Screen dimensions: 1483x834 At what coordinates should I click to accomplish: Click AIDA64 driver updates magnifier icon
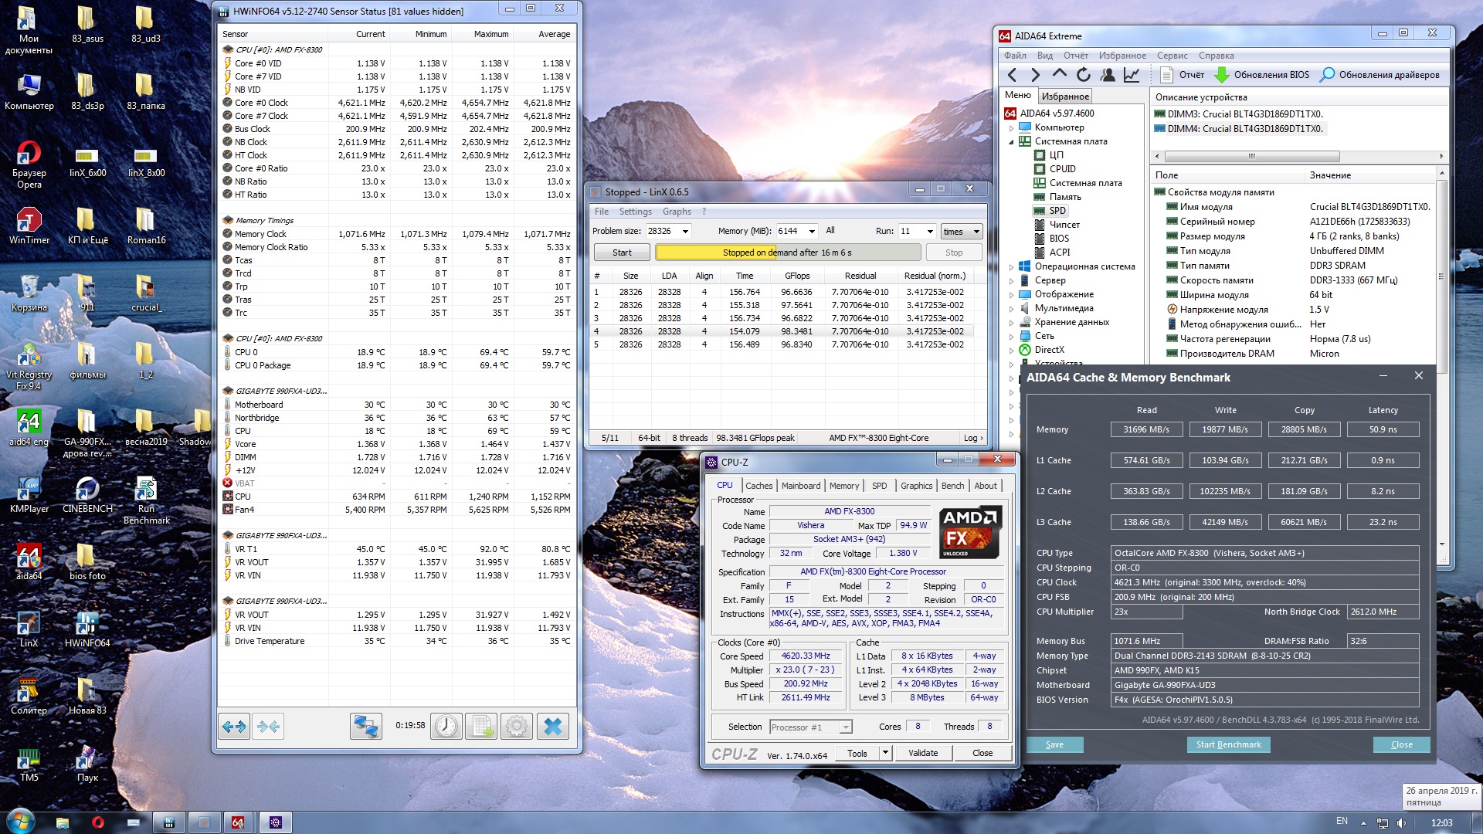pos(1327,75)
